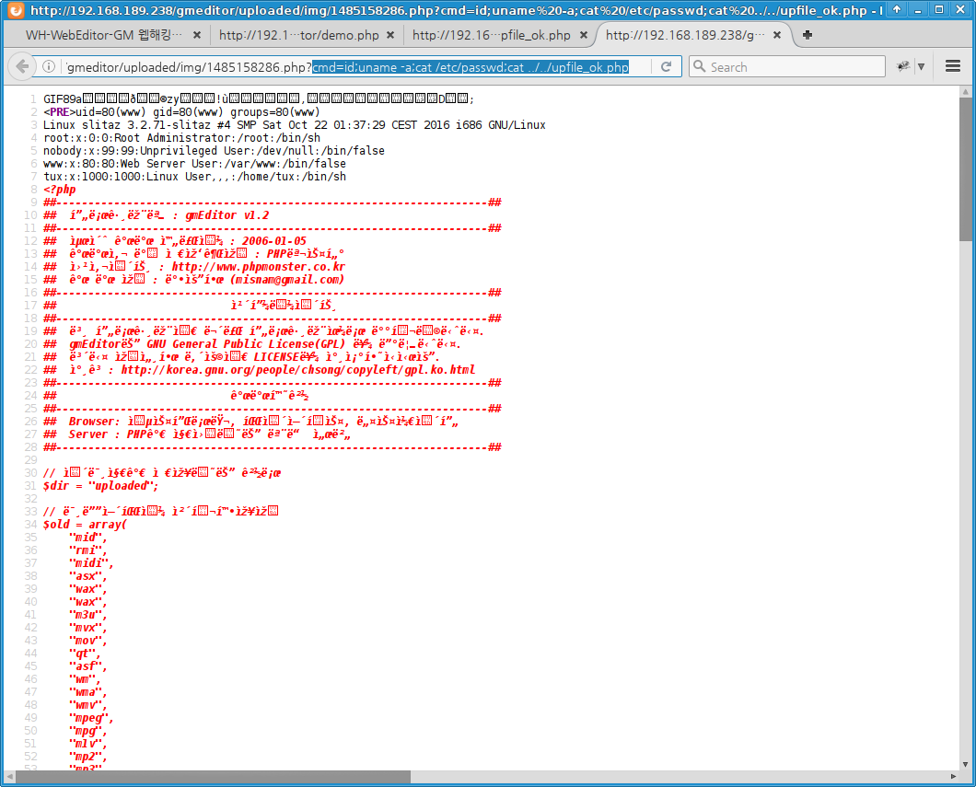Click the scroll right arrow of the horizontal scrollbar
The width and height of the screenshot is (976, 787).
pos(953,777)
